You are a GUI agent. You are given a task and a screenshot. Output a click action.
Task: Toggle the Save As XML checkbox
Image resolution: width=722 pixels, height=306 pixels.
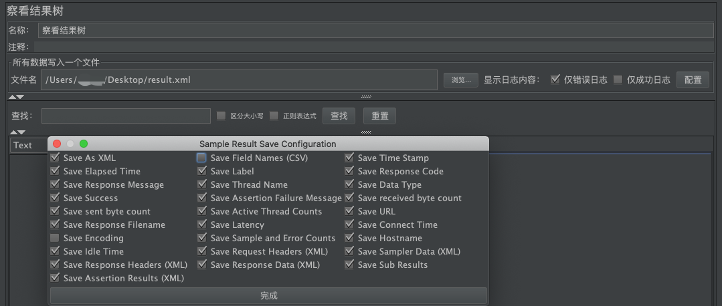point(55,158)
